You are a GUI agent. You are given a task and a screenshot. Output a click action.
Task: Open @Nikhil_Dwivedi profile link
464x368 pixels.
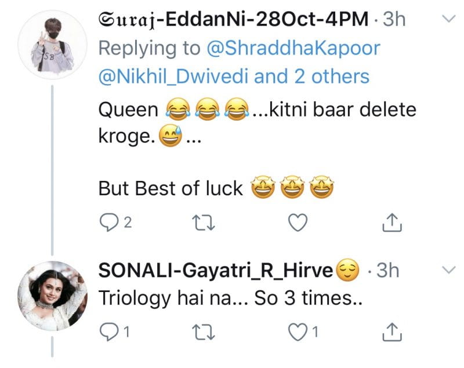coord(173,76)
